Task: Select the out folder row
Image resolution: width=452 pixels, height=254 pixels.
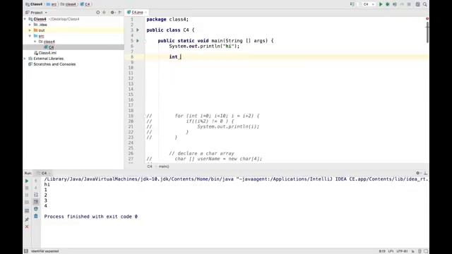Action: [73, 30]
